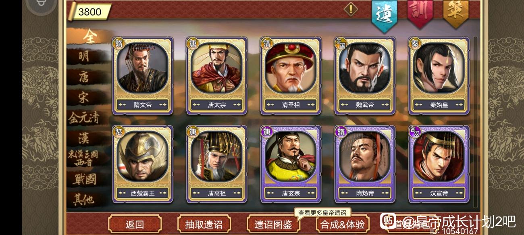
Task: Select the 秦始皇 emperor card
Action: 439,76
